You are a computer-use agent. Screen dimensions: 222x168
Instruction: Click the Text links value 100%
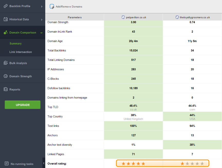133,126
